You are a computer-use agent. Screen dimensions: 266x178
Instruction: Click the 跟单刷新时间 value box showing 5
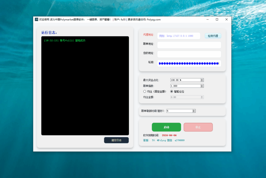pyautogui.click(x=179, y=111)
